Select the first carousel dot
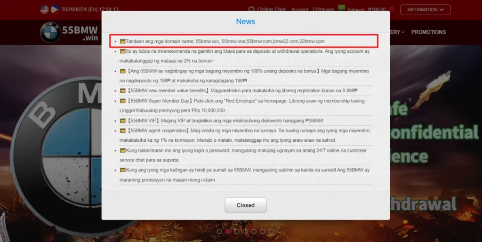Viewport: 482px width, 242px height. pos(219,231)
